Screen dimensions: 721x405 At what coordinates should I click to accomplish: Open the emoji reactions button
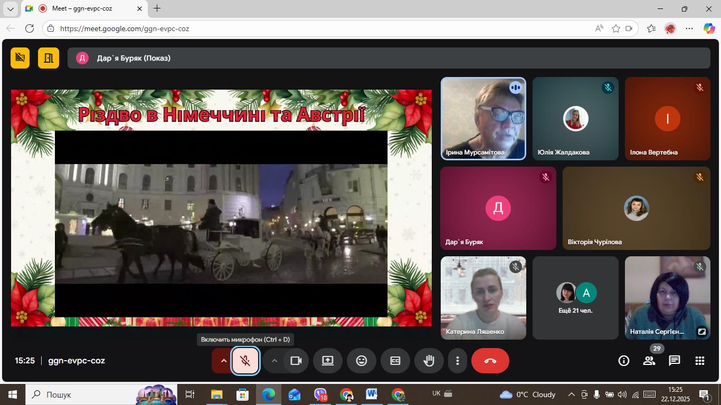[362, 361]
